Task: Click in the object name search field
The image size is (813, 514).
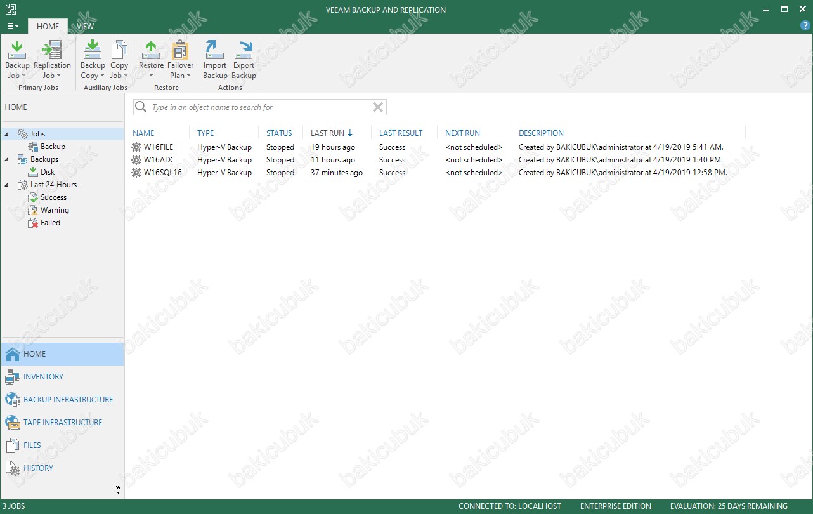Action: pos(260,107)
